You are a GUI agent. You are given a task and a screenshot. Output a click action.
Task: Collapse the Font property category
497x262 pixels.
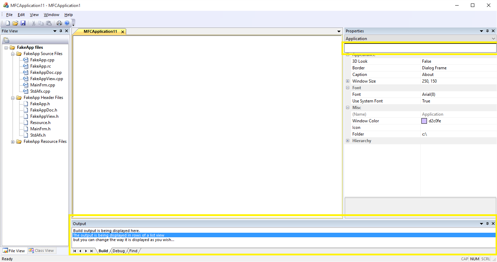tap(347, 88)
